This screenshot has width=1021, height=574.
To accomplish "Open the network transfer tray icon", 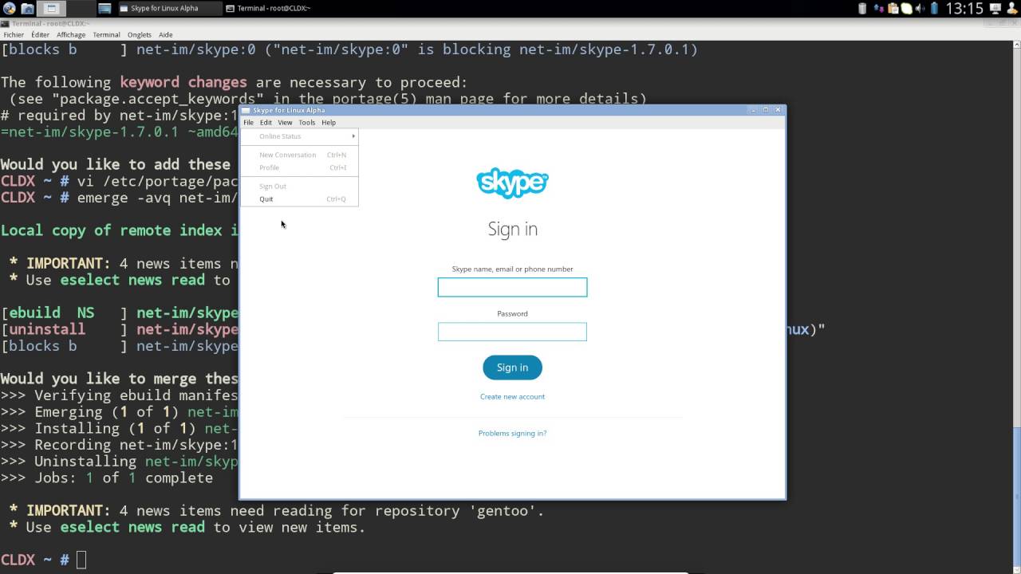I will pos(878,8).
